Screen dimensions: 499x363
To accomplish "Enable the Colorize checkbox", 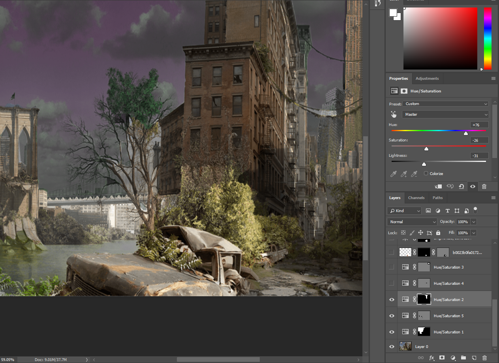I will [x=426, y=173].
